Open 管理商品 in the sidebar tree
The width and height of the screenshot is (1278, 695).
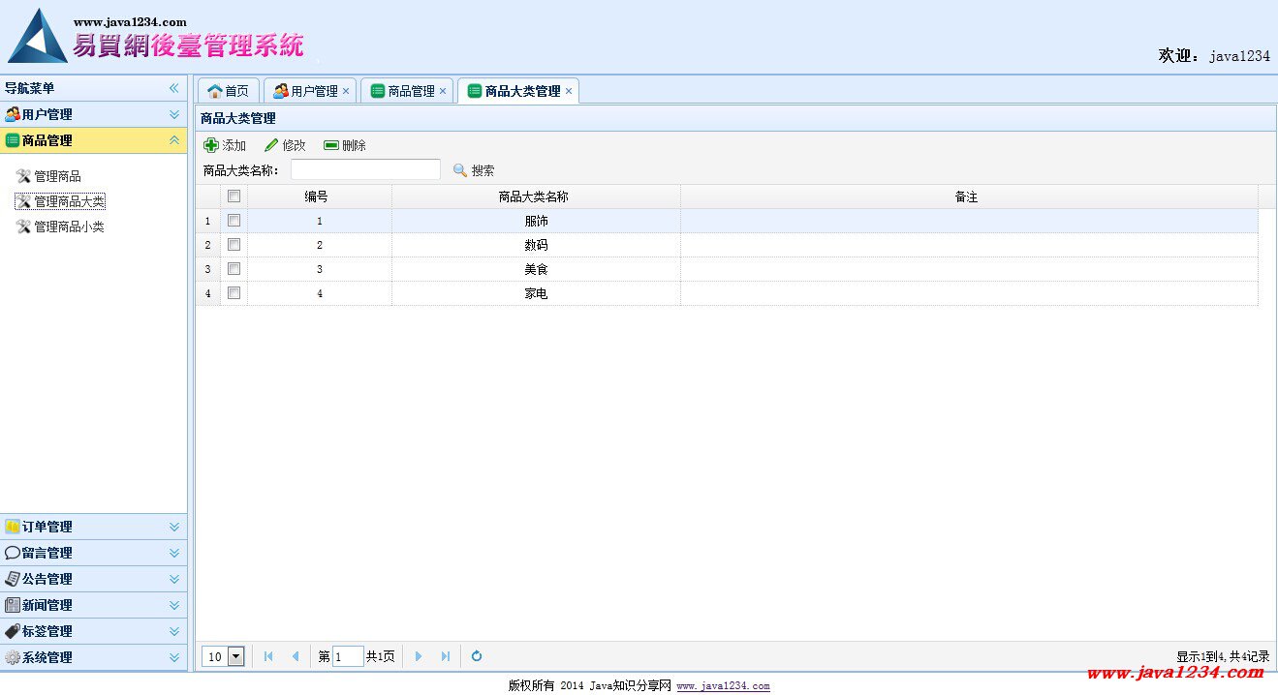(x=57, y=176)
